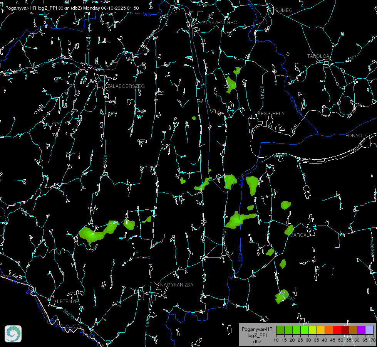Click the legend scale value 25
377x347 pixels.
300,340
